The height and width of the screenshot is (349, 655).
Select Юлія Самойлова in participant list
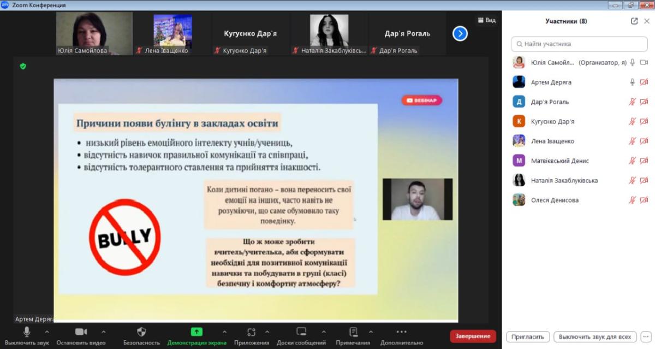tap(579, 62)
